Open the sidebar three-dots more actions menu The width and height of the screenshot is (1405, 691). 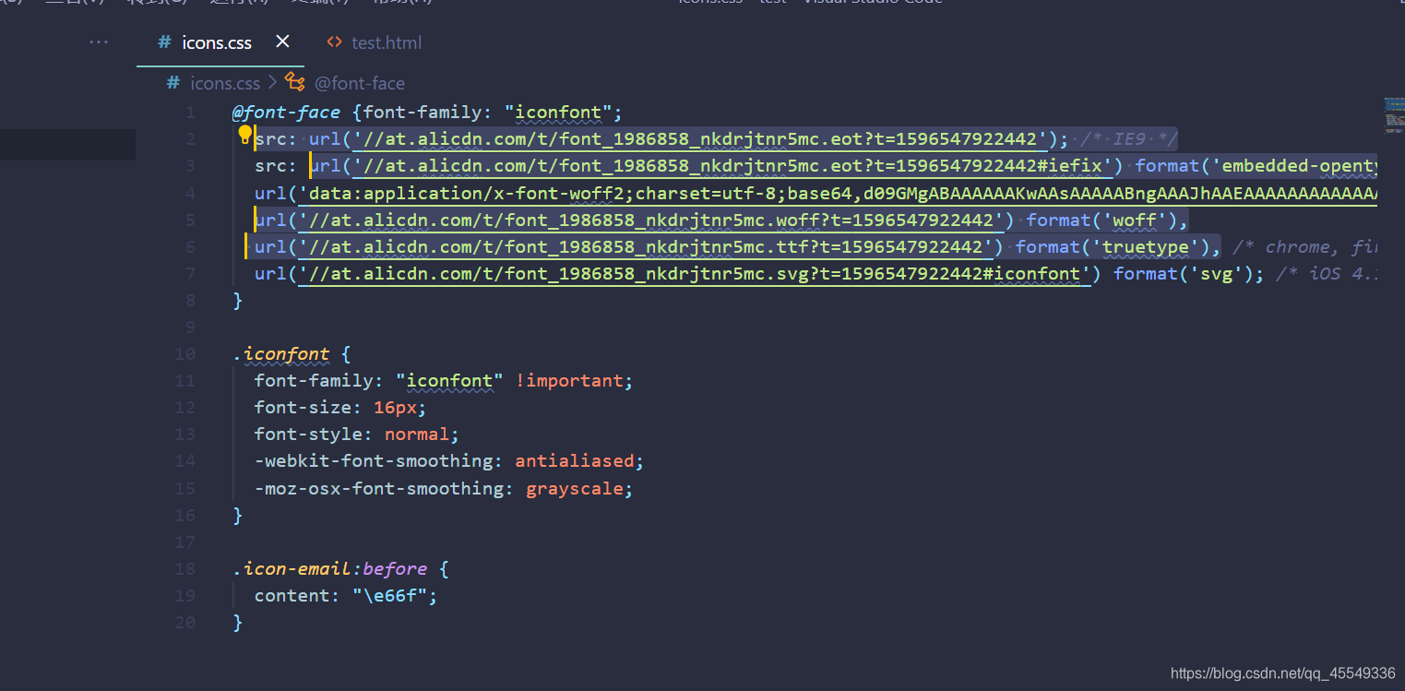[99, 42]
